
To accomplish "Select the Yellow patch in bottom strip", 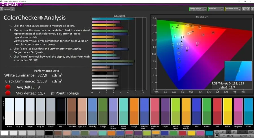I will coord(191,134).
